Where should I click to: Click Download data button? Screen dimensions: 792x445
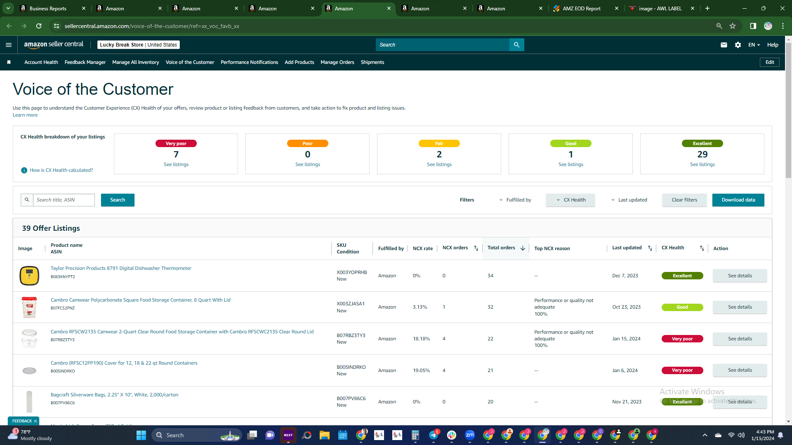click(738, 200)
